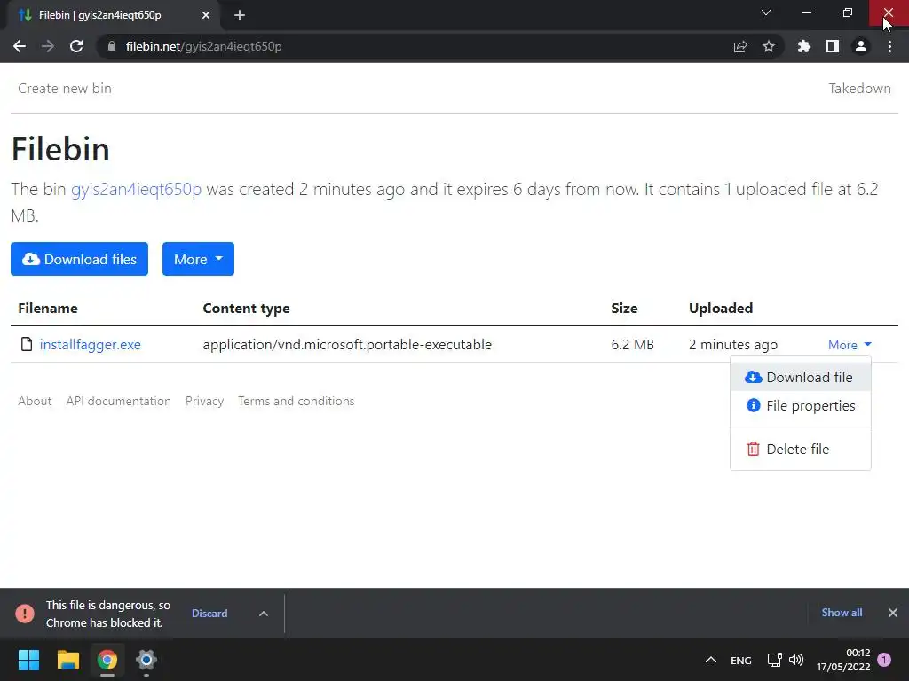Viewport: 909px width, 681px height.
Task: Select File properties from the menu
Action: (x=801, y=405)
